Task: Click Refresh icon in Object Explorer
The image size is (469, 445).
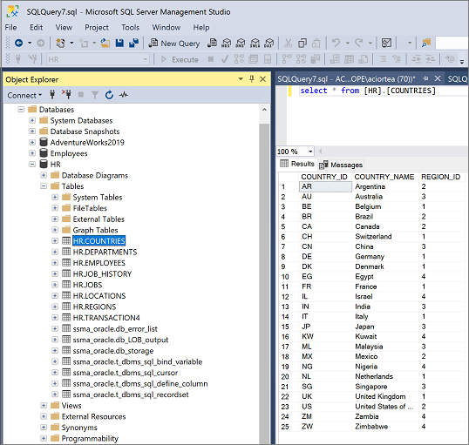Action: point(109,95)
